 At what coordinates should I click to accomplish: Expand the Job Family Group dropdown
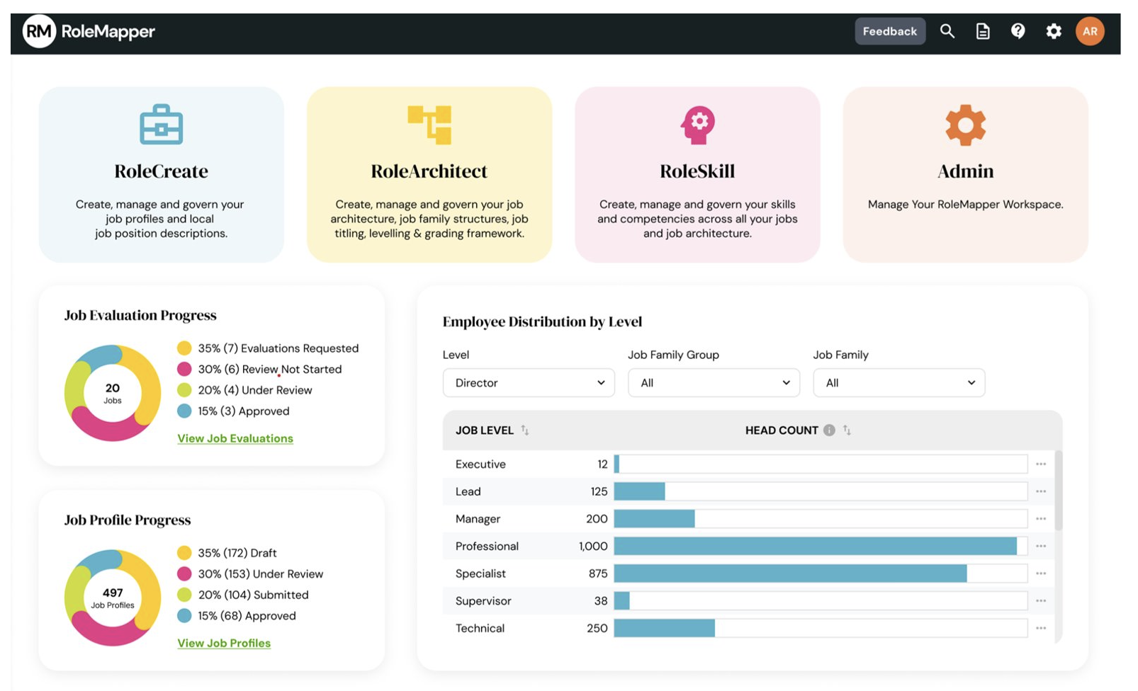click(x=714, y=383)
